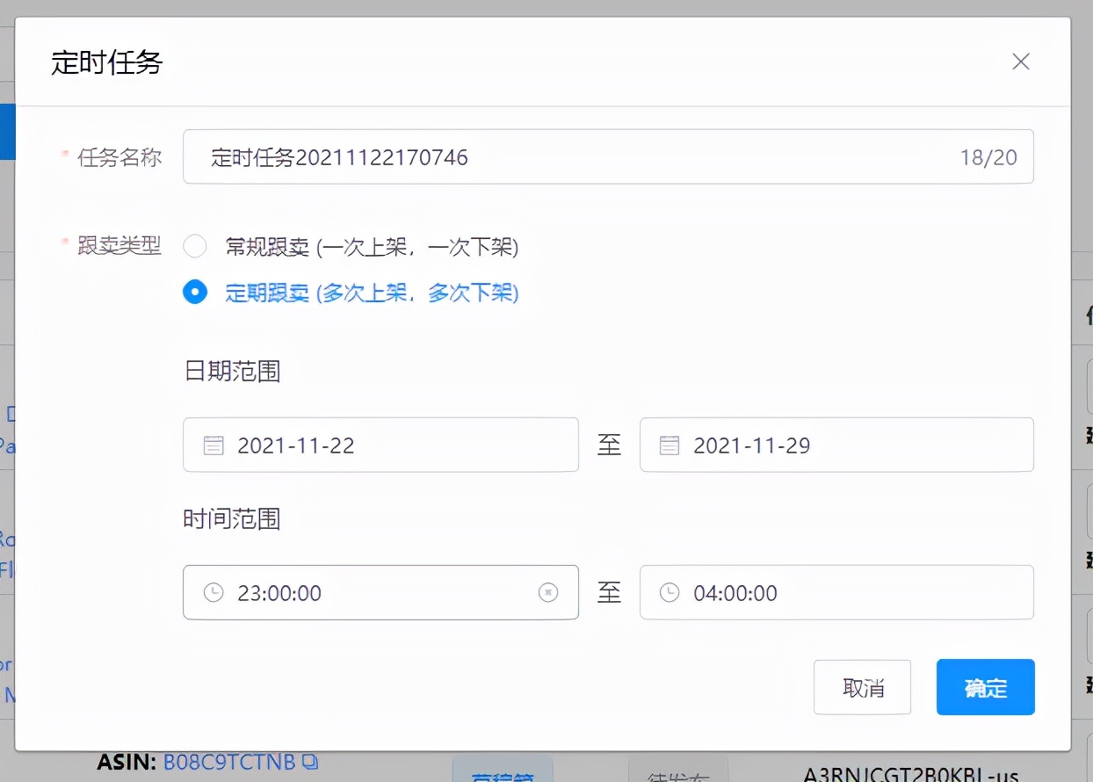This screenshot has width=1093, height=782.
Task: Click calendar icon in start date field
Action: 214,445
